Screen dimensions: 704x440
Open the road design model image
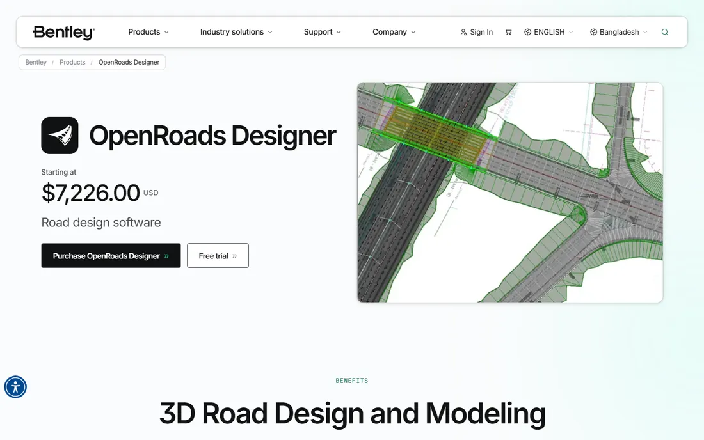510,192
